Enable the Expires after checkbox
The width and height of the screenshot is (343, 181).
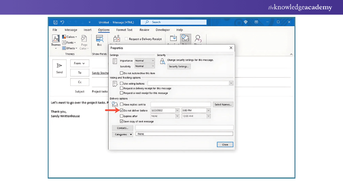(x=122, y=116)
